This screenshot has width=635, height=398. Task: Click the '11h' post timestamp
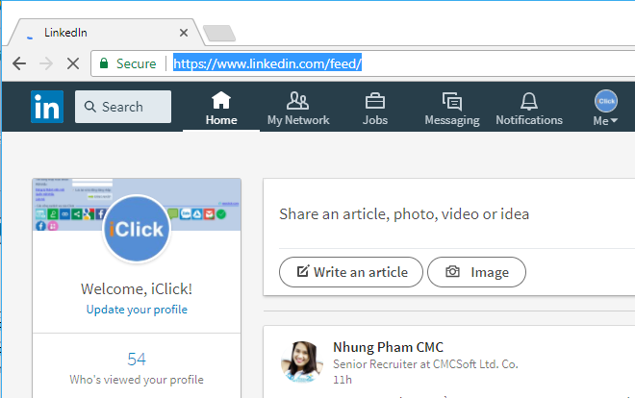pyautogui.click(x=343, y=380)
